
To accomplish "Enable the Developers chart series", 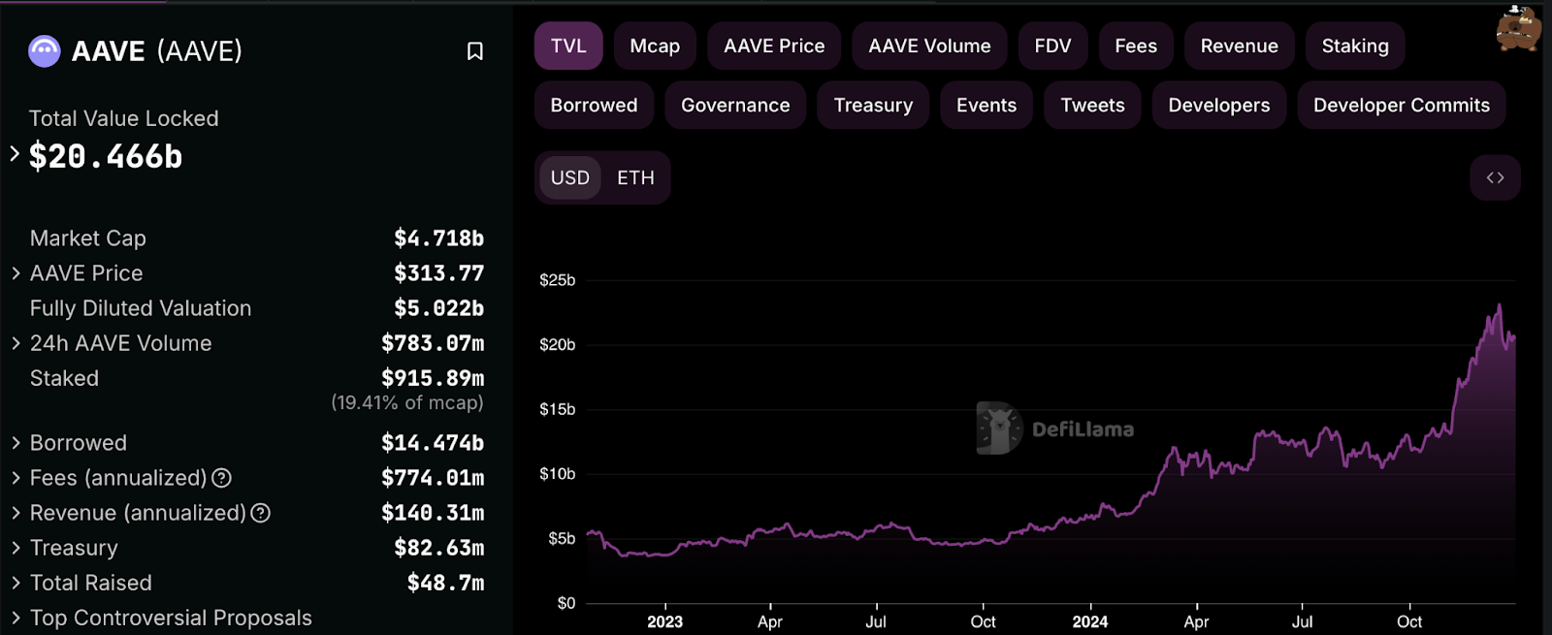I will coord(1218,105).
